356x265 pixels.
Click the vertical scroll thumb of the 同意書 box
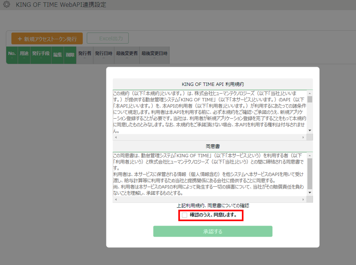coord(310,174)
